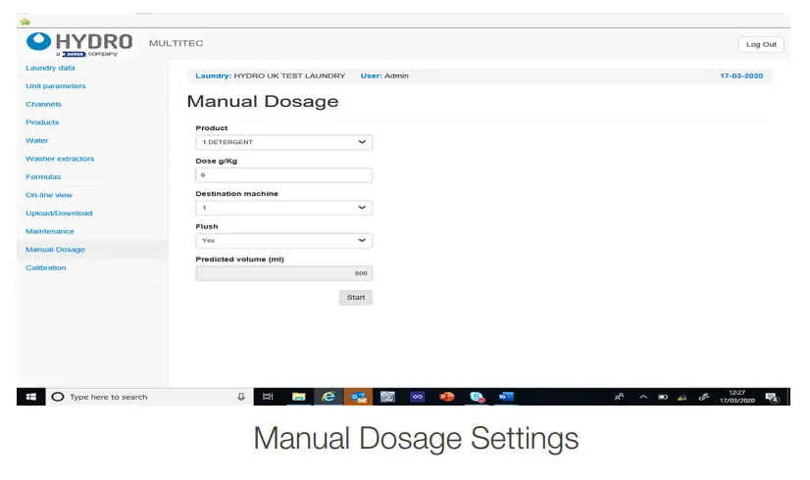The width and height of the screenshot is (810, 480).
Task: Click the Hydro logo
Action: pos(79,44)
